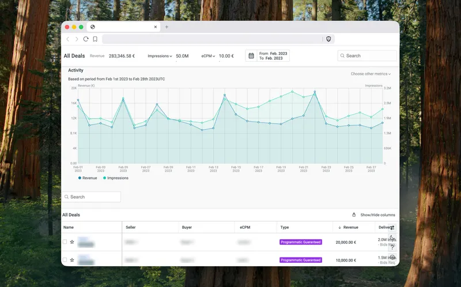Check the box for the 10,000.00 € deal
The height and width of the screenshot is (287, 461).
[x=65, y=260]
